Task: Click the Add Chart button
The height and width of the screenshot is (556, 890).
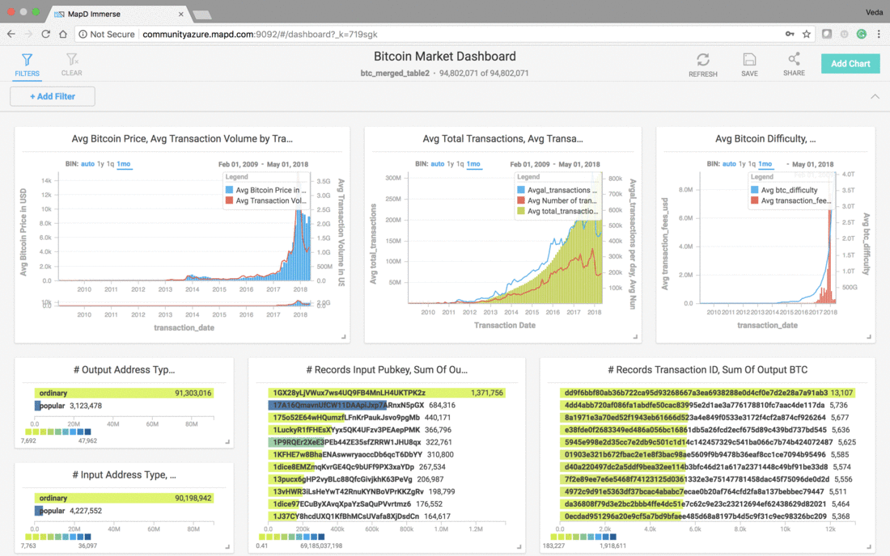Action: click(x=850, y=64)
